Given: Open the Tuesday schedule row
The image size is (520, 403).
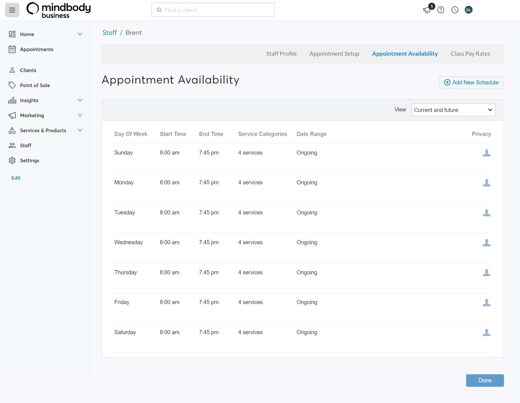Looking at the screenshot, I should click(301, 218).
